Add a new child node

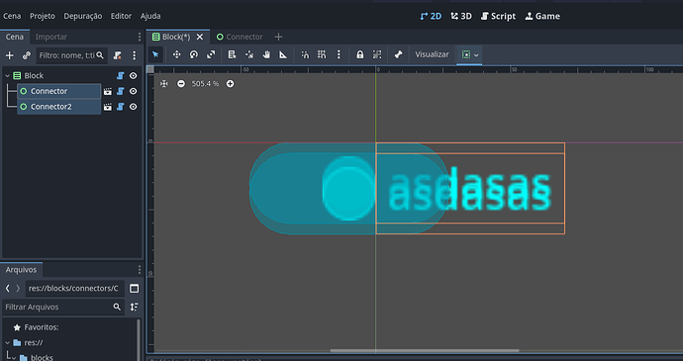click(x=10, y=55)
